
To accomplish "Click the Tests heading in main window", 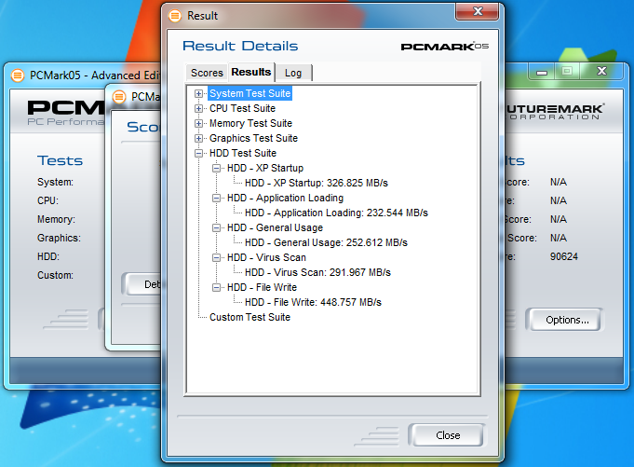I will coord(60,160).
